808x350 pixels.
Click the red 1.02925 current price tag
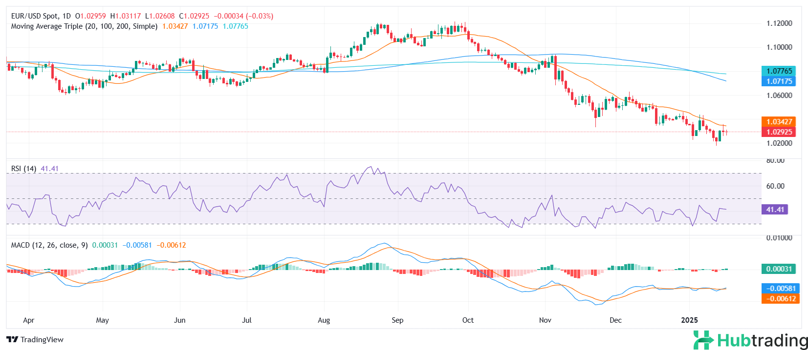pyautogui.click(x=779, y=132)
